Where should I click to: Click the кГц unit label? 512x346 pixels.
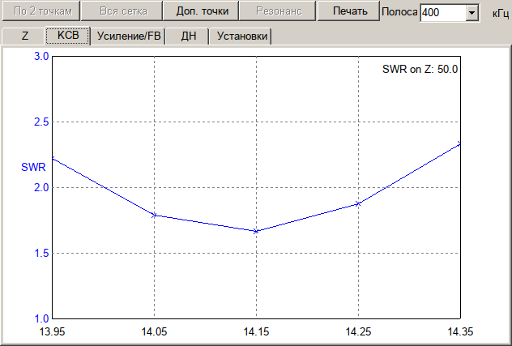click(500, 14)
